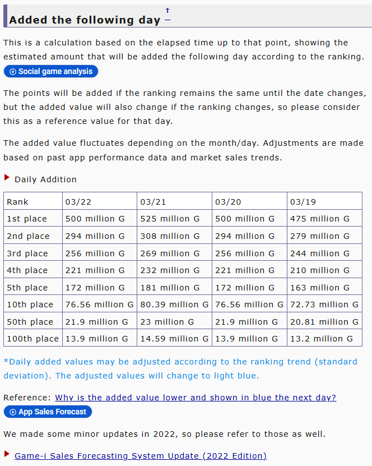Click the '475 million G' cell
This screenshot has height=466, width=372.
325,218
